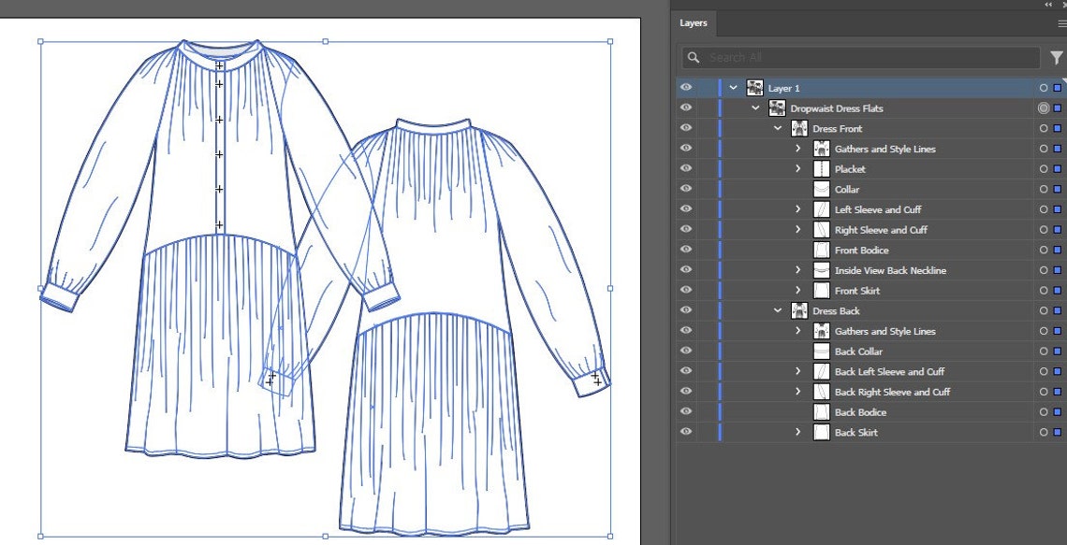Screen dimensions: 1067x545
Task: Expand the Gathers and Style Lines sublayer
Action: coord(798,148)
